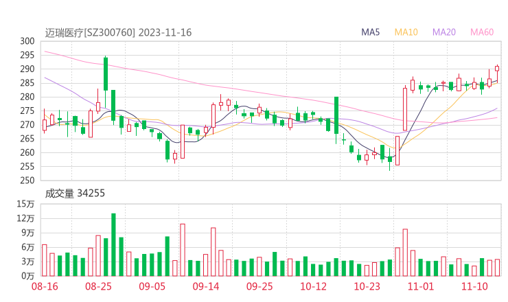Click the 250 price axis label

[x=27, y=181]
